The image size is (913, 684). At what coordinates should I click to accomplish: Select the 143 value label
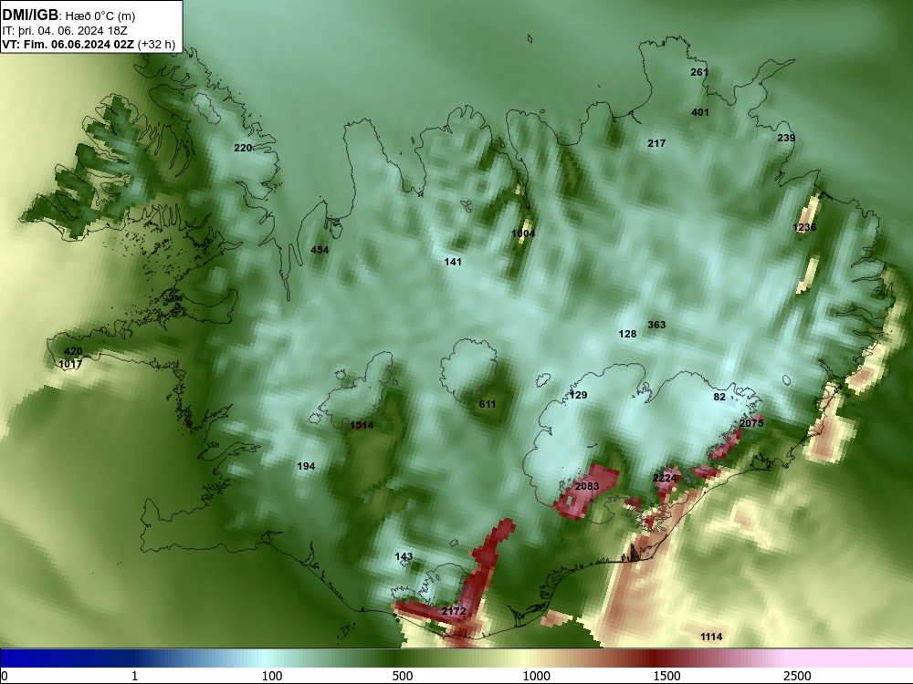[x=404, y=556]
